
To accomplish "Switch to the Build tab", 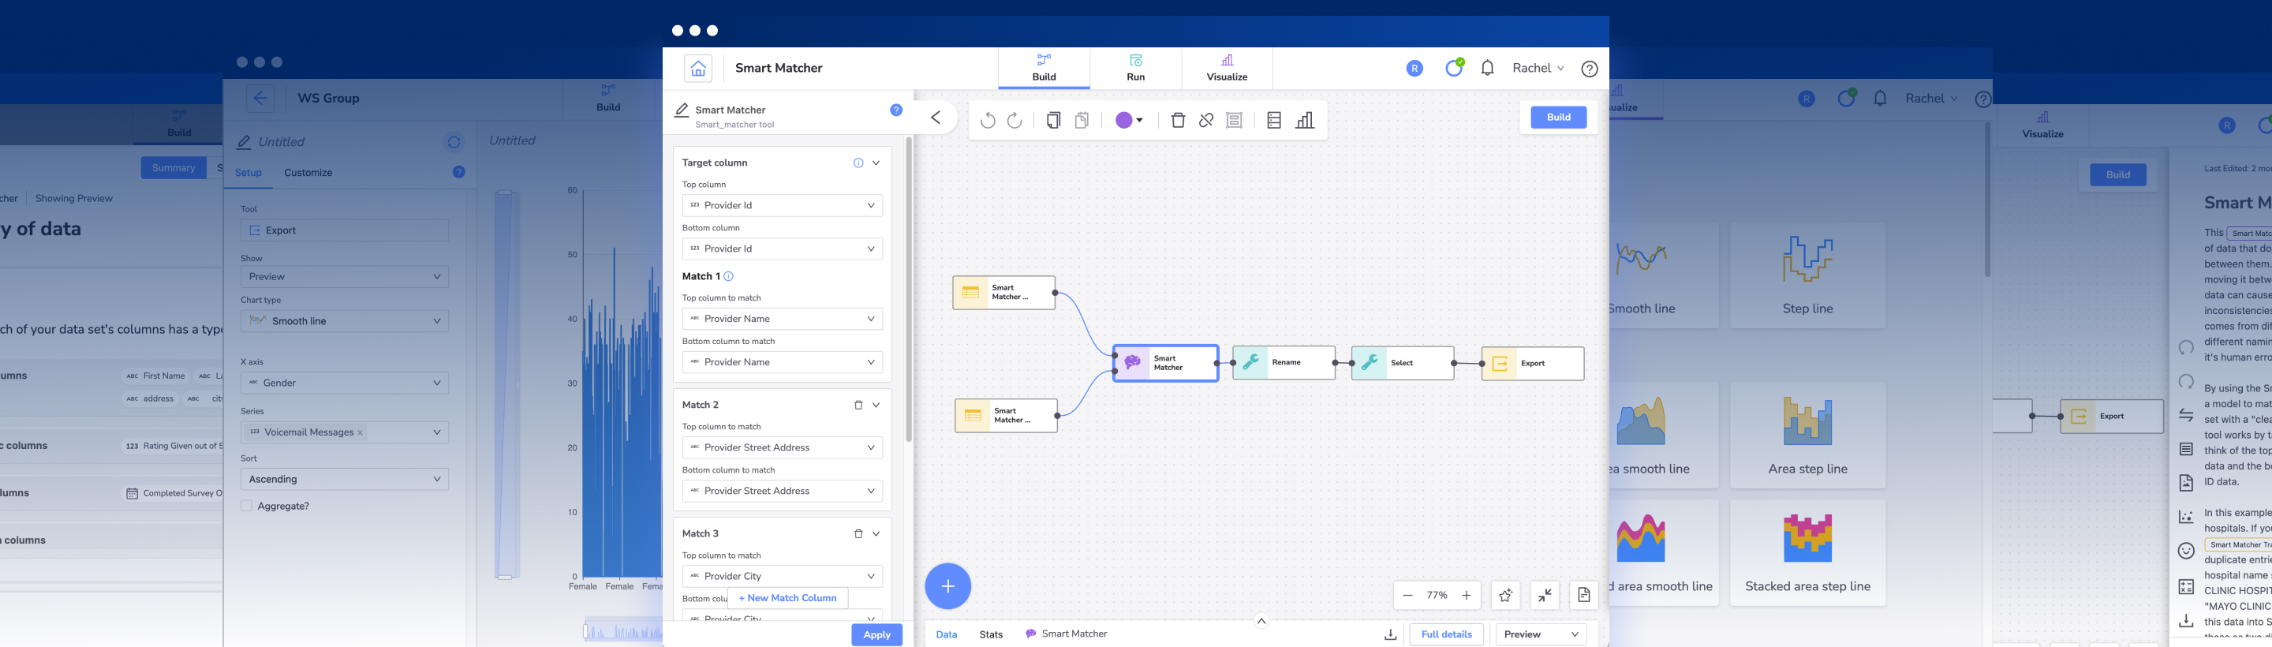I will (1044, 68).
